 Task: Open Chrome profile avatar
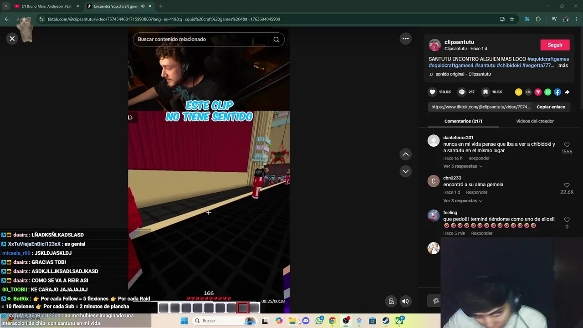(x=566, y=19)
